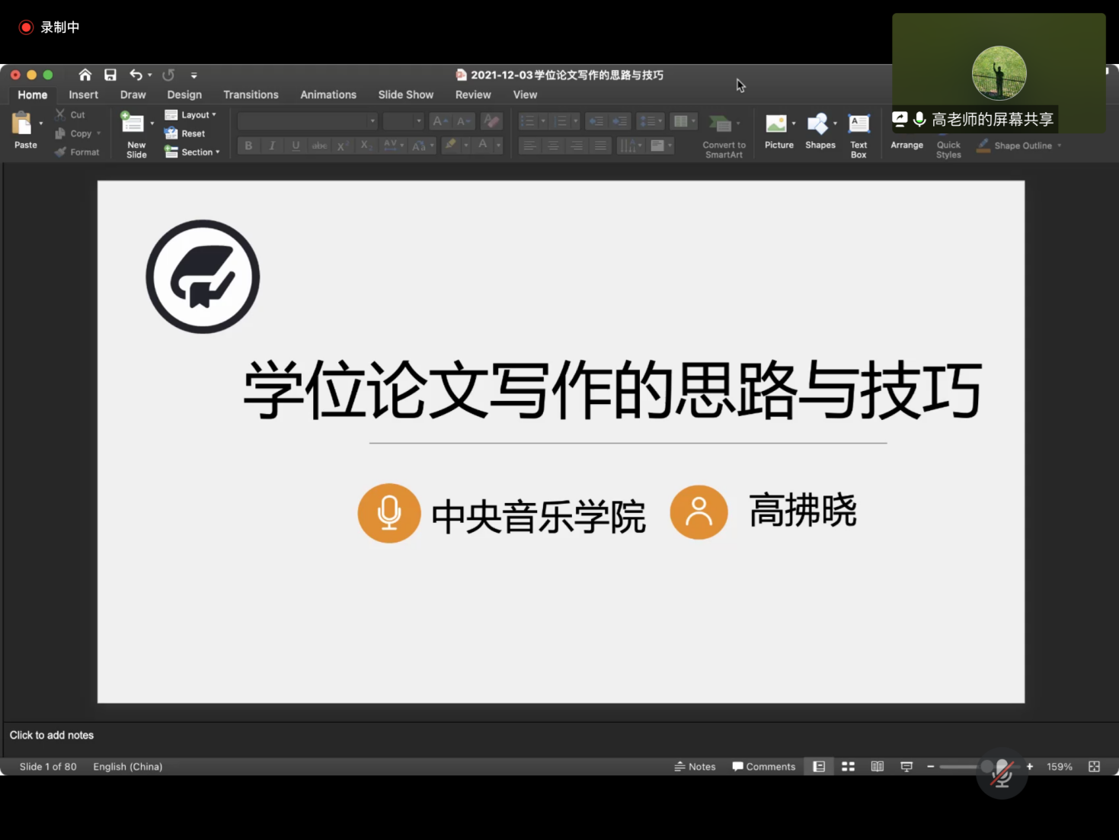
Task: Switch to the Transitions tab
Action: [x=251, y=95]
